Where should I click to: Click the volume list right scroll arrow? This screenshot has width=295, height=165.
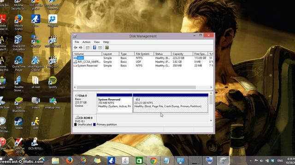(211, 88)
